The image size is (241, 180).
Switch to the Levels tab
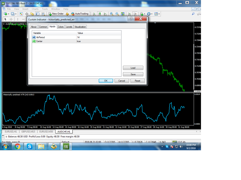(x=69, y=27)
